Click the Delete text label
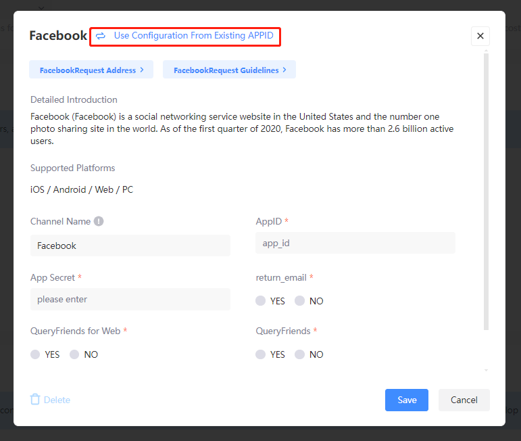This screenshot has height=441, width=521. pos(57,400)
